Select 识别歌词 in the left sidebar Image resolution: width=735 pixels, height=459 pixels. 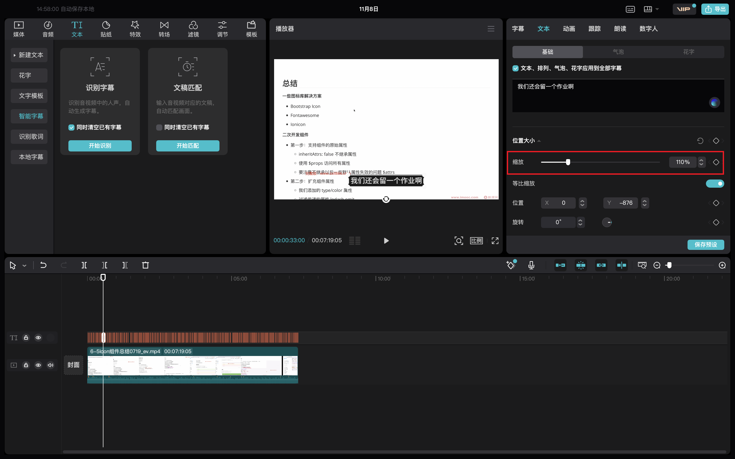(x=29, y=137)
